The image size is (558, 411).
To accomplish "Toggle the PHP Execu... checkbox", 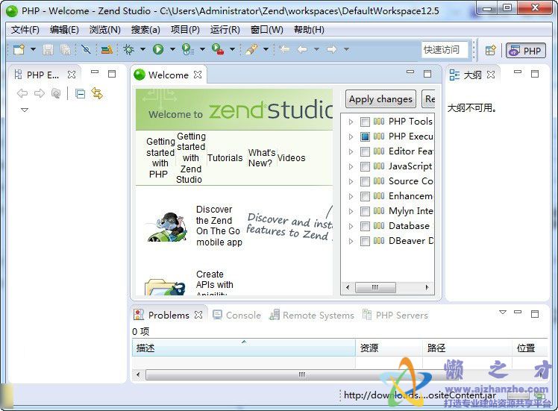I will click(365, 137).
